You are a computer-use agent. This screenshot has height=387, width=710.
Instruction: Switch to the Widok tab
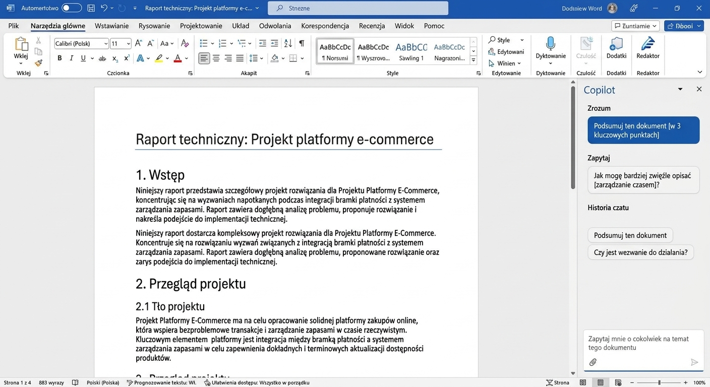coord(404,26)
